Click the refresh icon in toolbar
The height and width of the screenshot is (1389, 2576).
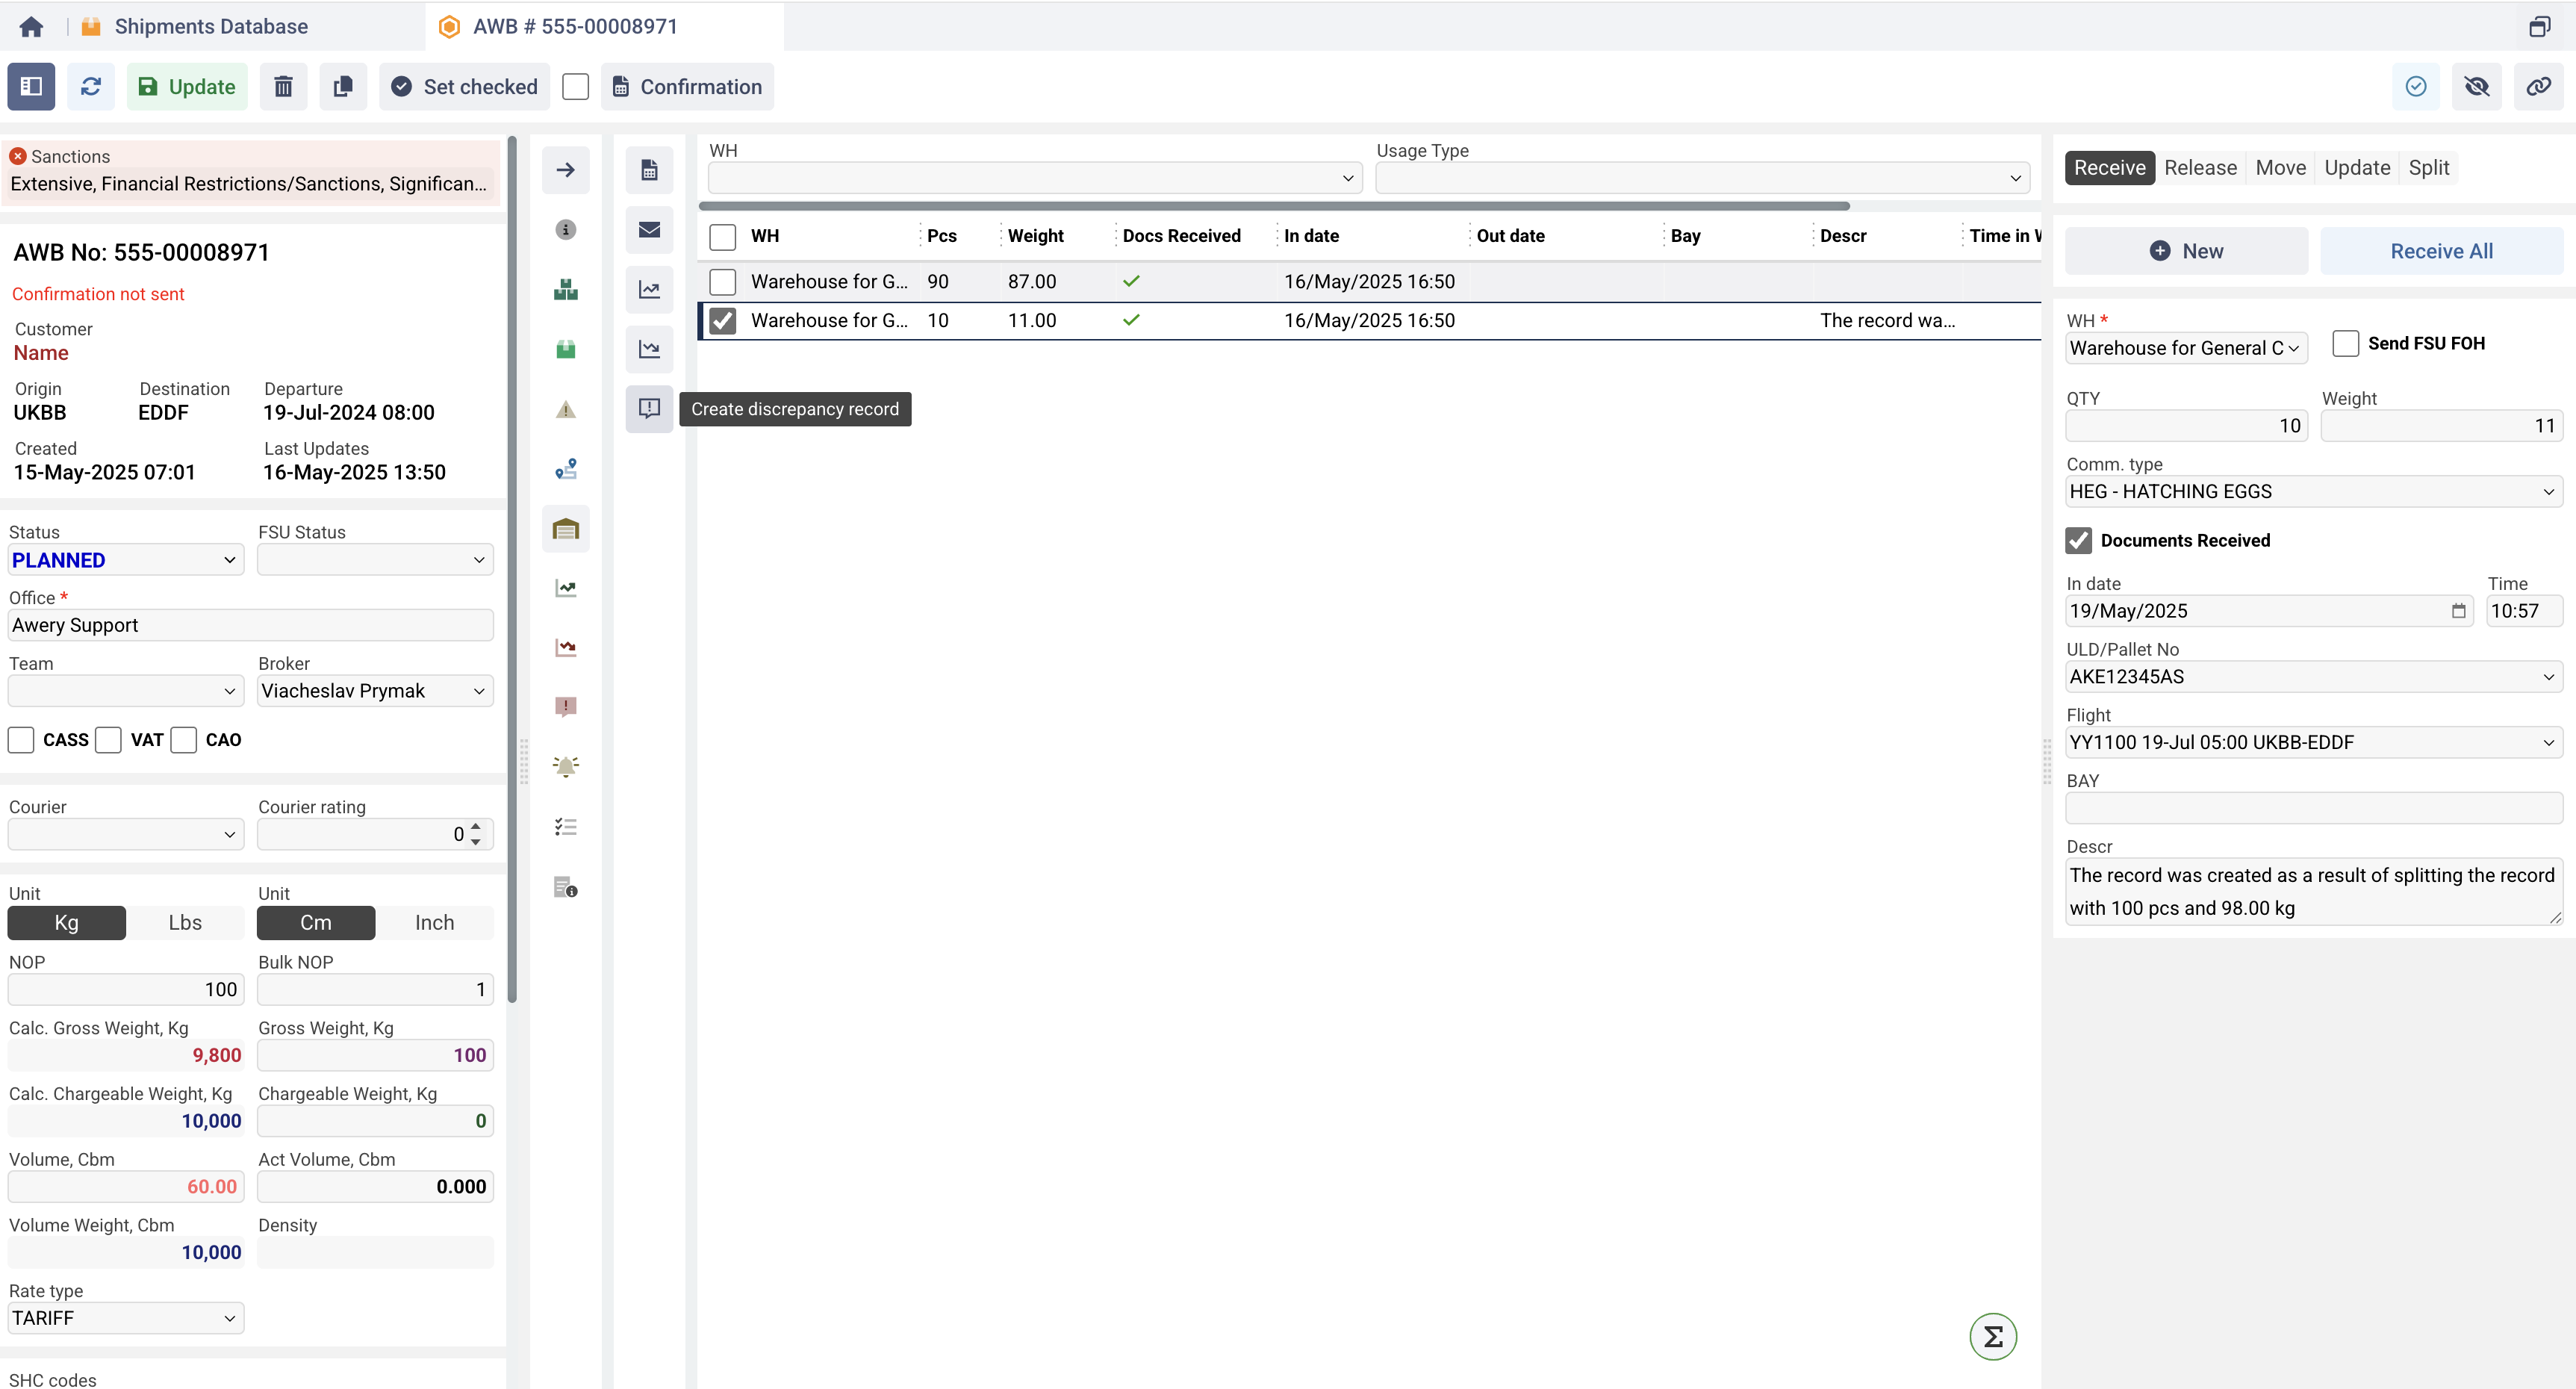(x=91, y=87)
